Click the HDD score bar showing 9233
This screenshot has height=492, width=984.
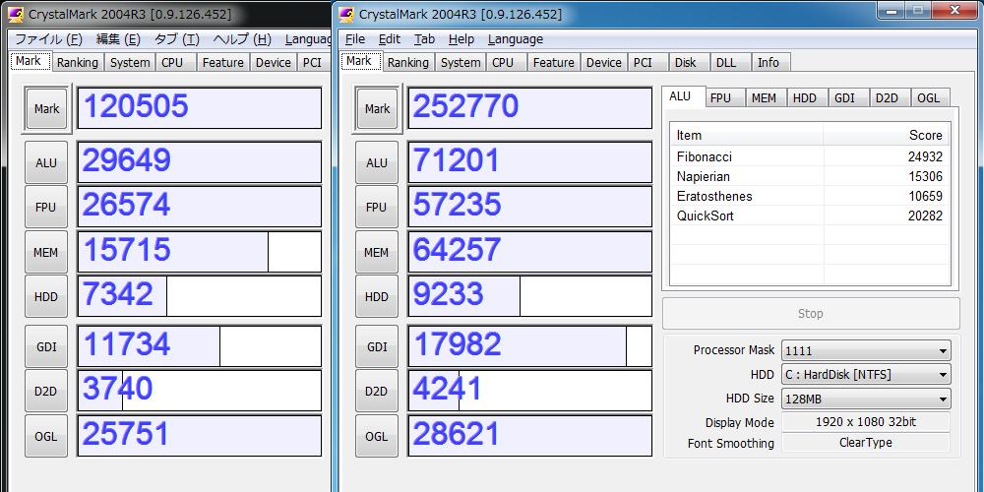(x=529, y=296)
